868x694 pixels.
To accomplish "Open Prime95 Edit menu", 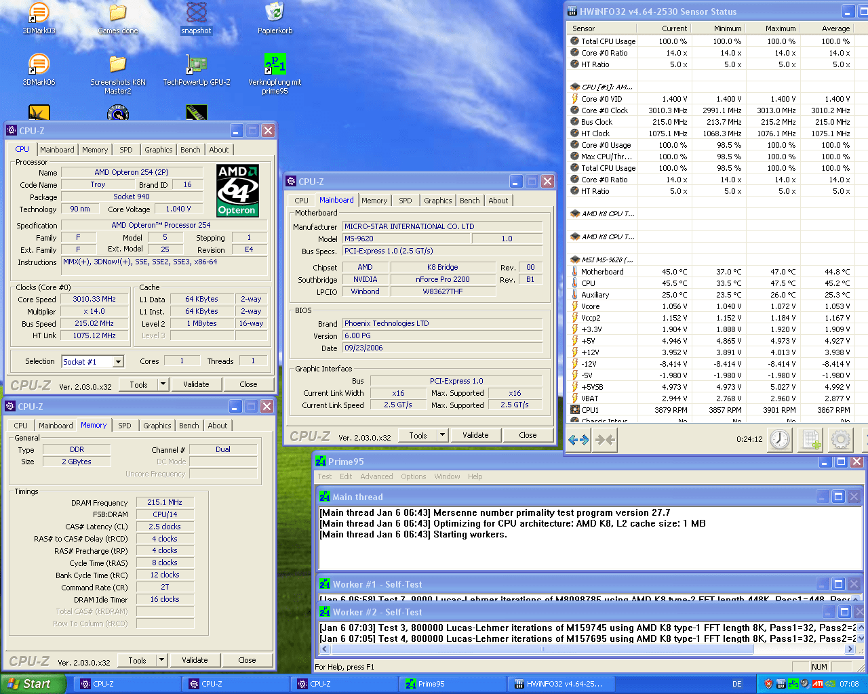I will pyautogui.click(x=346, y=476).
